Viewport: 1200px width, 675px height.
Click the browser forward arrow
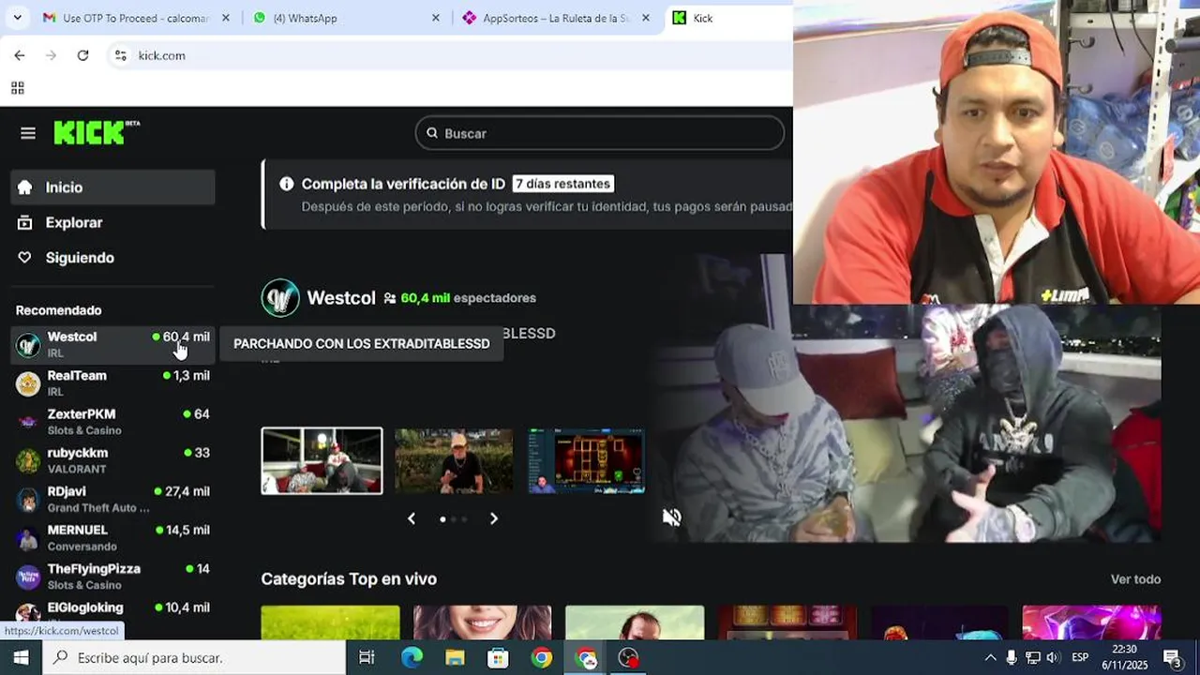point(52,55)
